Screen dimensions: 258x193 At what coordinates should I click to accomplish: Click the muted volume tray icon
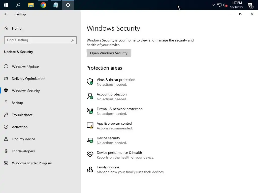225,5
